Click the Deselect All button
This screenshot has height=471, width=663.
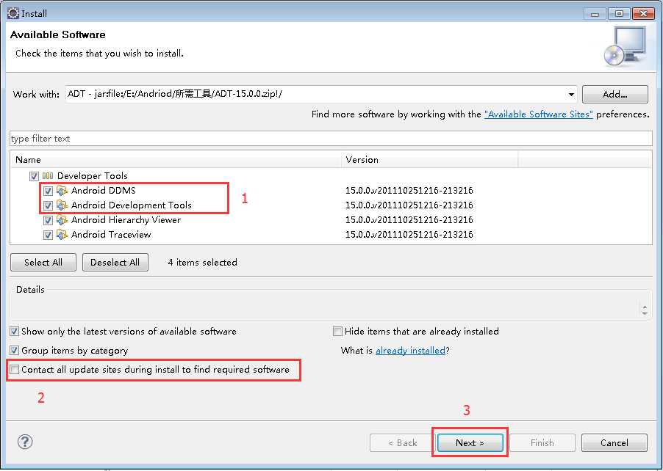point(115,263)
